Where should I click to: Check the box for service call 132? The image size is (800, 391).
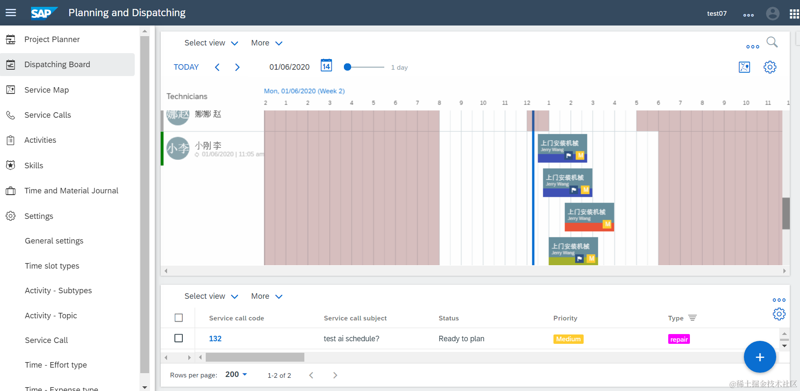coord(179,338)
